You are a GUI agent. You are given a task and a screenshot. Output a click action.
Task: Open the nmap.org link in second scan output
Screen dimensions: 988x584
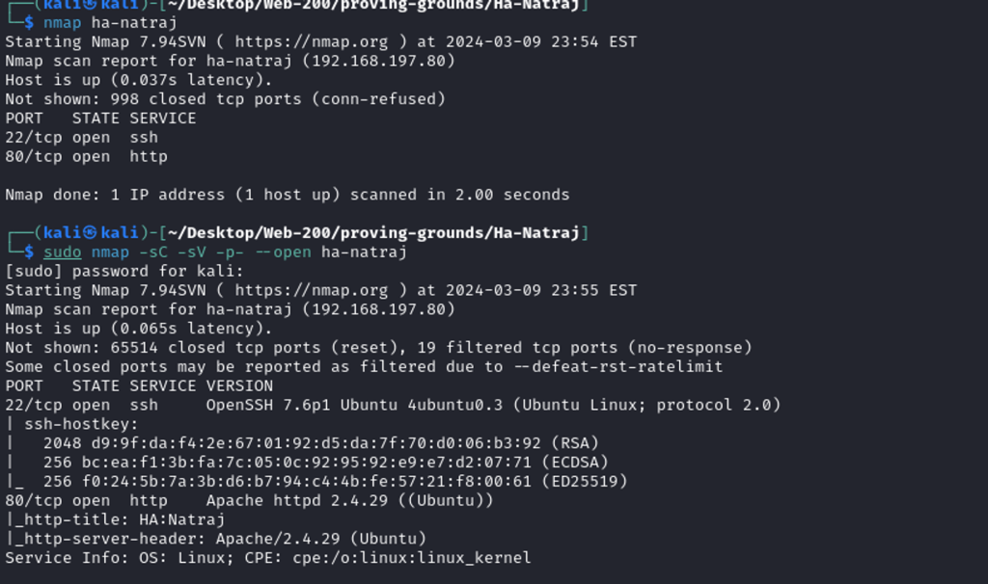tap(311, 290)
